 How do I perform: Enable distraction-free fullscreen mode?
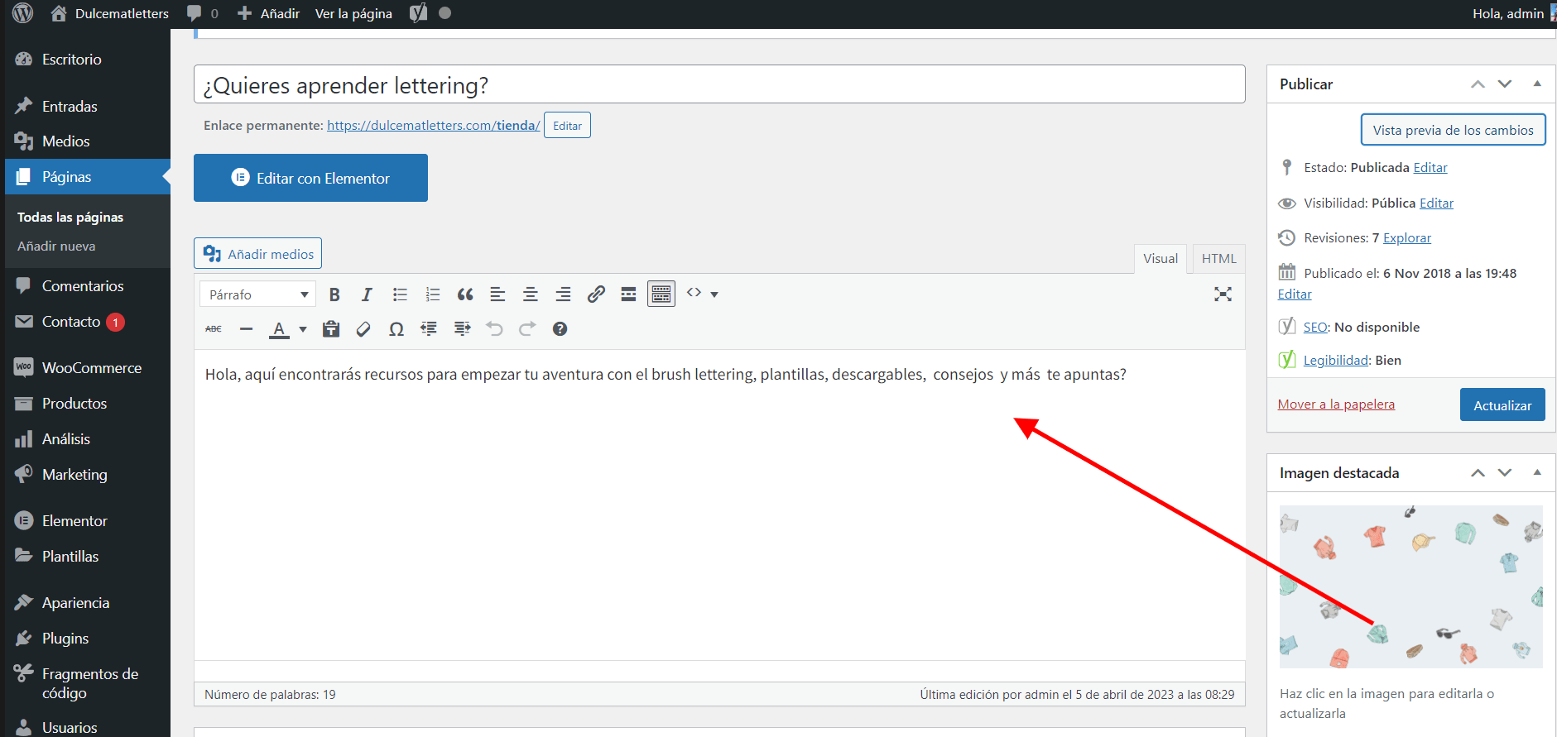coord(1223,294)
